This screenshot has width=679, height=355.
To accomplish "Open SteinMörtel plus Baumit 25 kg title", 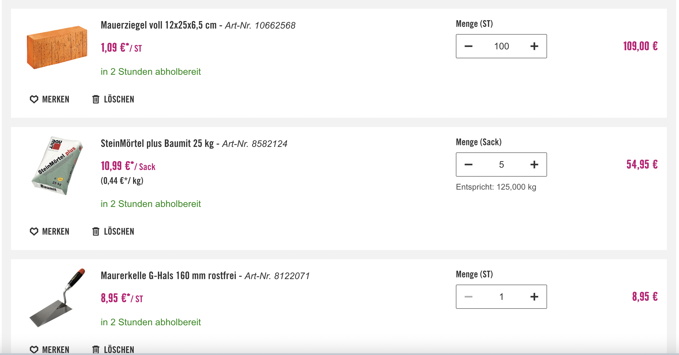I will (157, 143).
